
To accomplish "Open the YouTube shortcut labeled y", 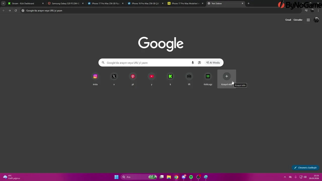I will click(151, 79).
